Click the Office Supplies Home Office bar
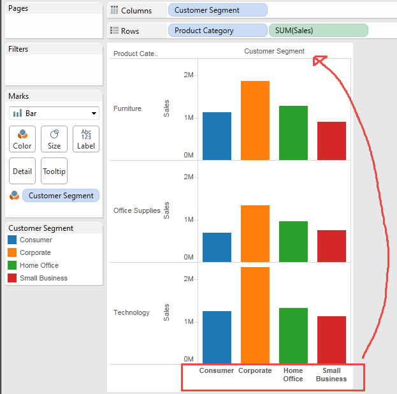Screen dimensions: 397x394 293,242
